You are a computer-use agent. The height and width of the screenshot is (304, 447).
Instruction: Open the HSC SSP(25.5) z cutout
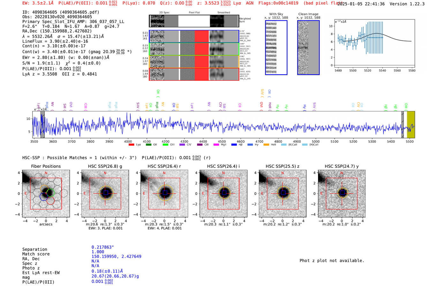[x=283, y=194]
